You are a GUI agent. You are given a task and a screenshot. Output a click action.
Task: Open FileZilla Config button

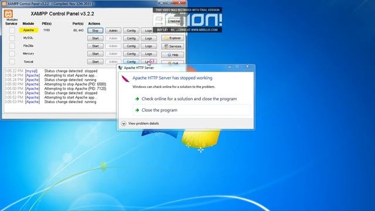(131, 46)
